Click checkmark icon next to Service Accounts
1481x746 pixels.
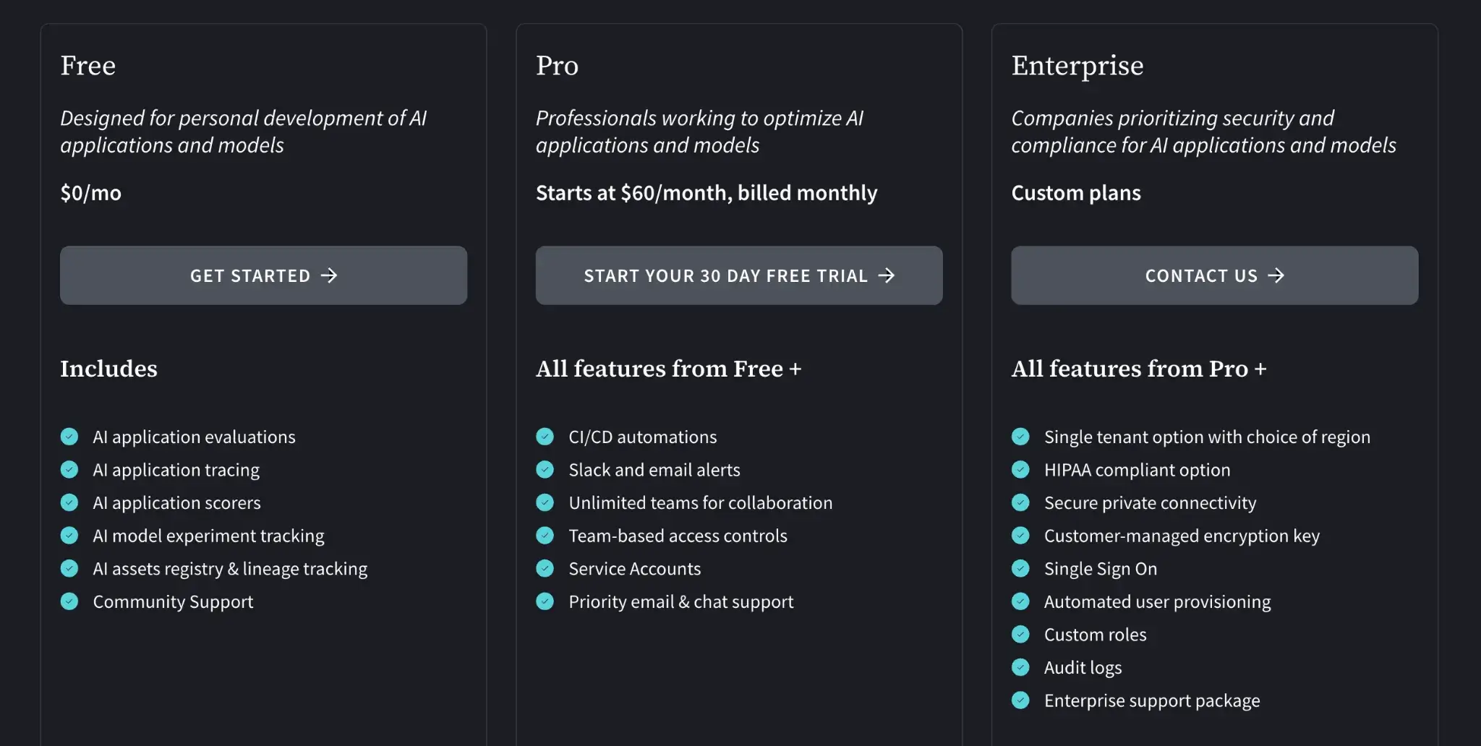click(x=545, y=569)
